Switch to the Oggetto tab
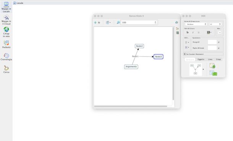233x141 pixels. tap(201, 60)
